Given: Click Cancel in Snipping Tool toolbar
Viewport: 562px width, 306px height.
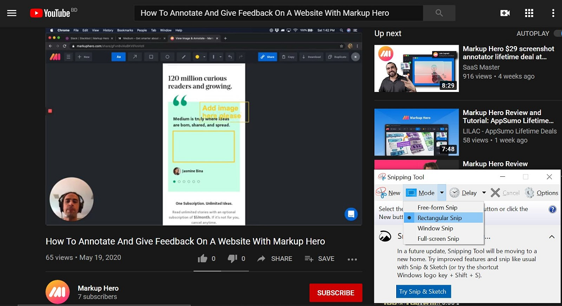Looking at the screenshot, I should 505,193.
